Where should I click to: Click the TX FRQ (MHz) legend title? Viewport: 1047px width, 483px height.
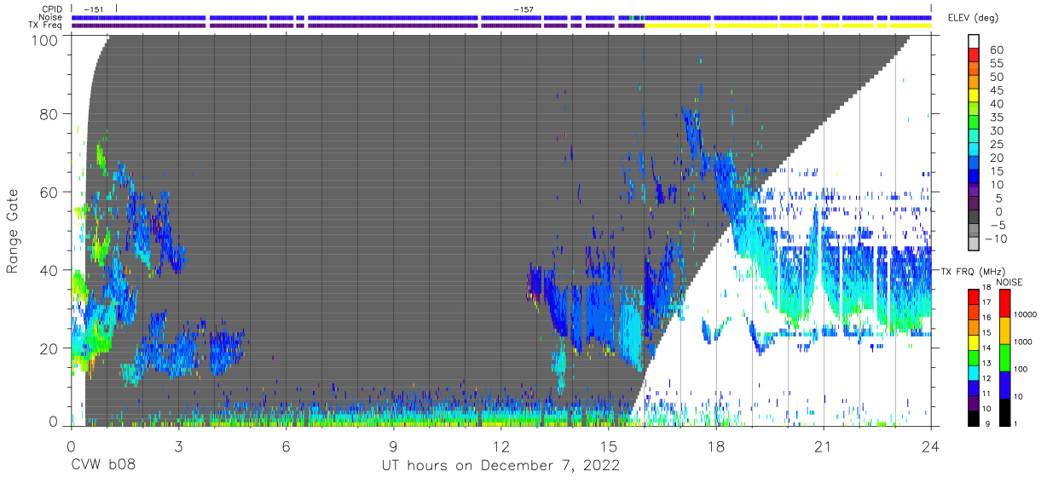pyautogui.click(x=973, y=272)
